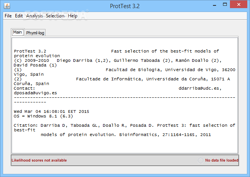Click the loading status indicator circle

200,160
